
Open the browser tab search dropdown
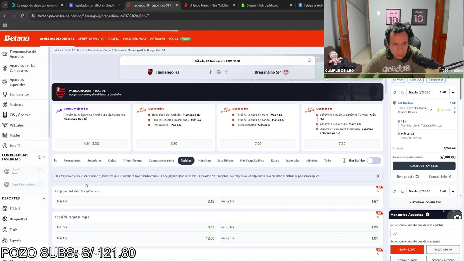(5, 5)
